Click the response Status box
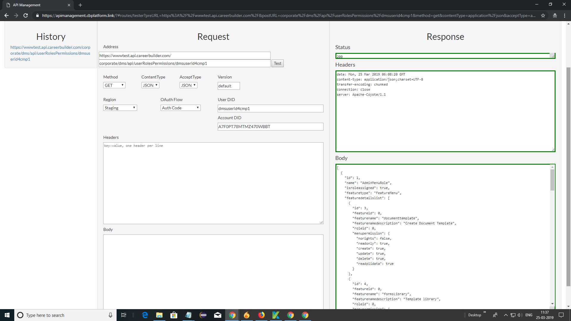 [x=445, y=56]
